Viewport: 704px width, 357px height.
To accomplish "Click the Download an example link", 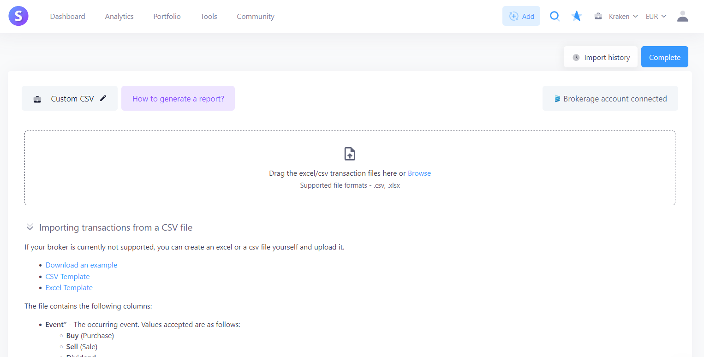I will pos(81,265).
